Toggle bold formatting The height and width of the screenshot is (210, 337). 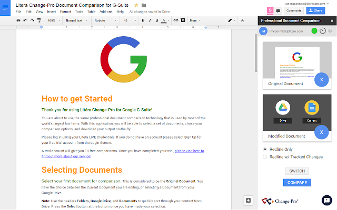click(x=143, y=20)
